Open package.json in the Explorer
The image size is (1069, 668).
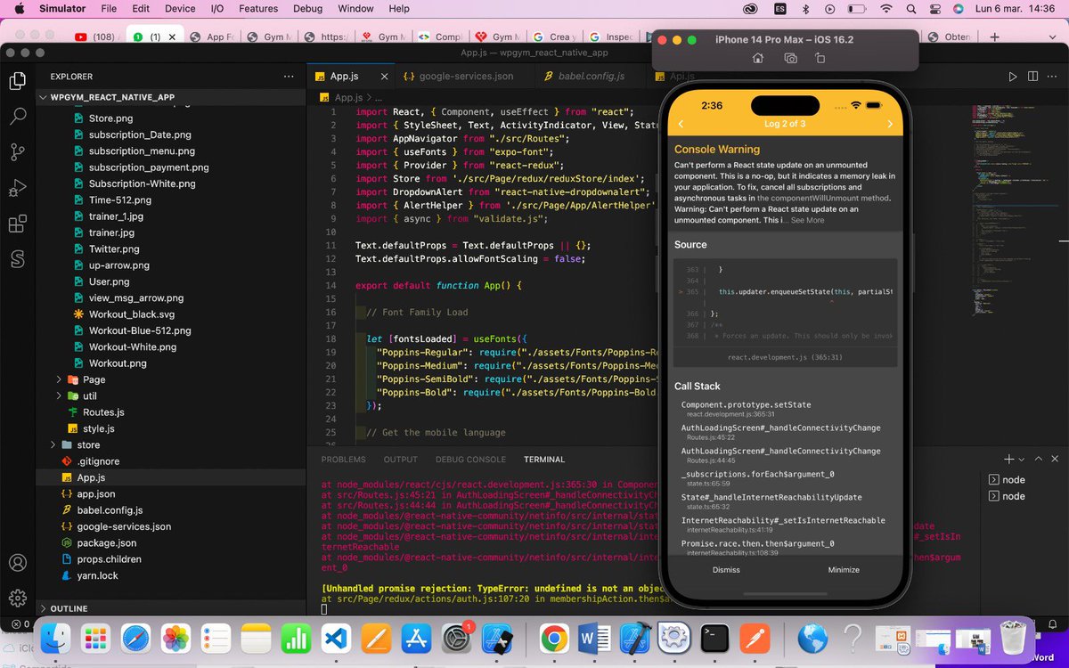(x=107, y=542)
